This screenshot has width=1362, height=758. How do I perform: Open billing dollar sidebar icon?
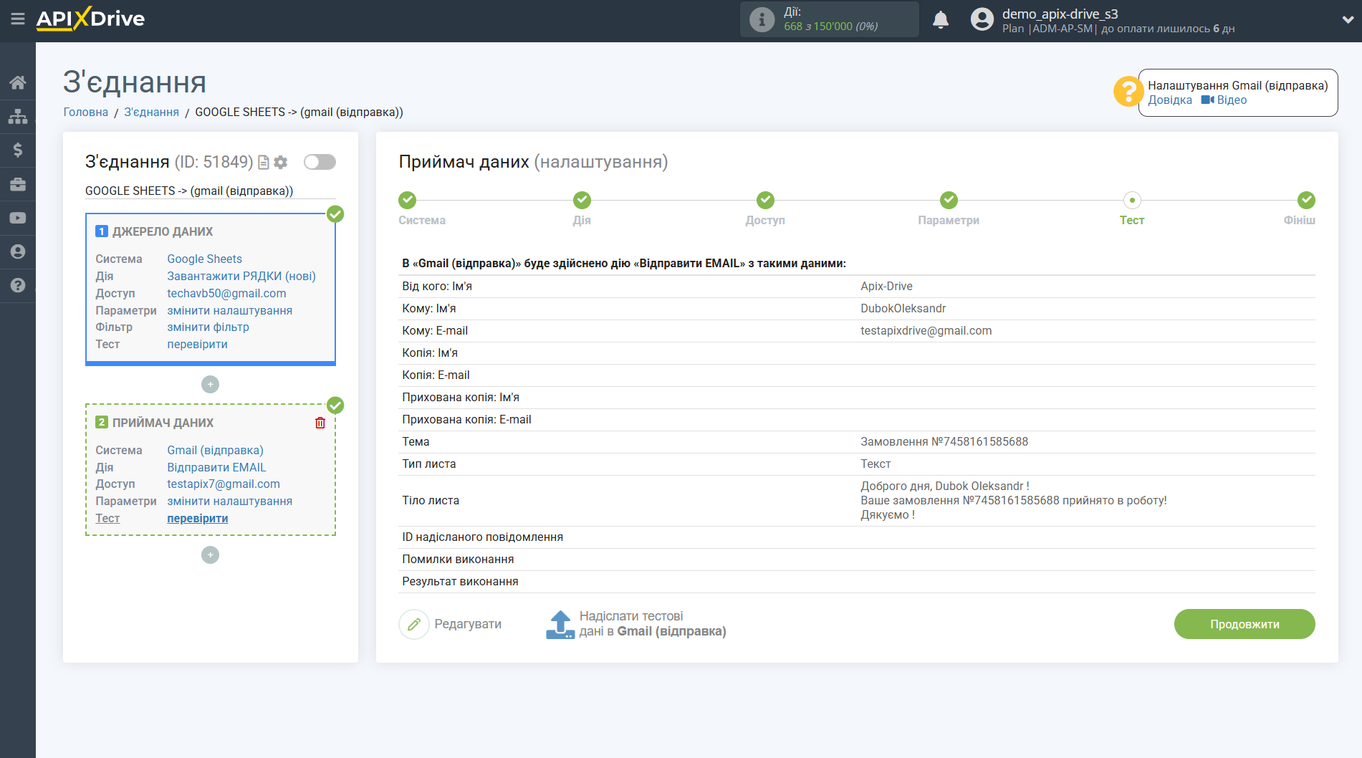[x=18, y=150]
